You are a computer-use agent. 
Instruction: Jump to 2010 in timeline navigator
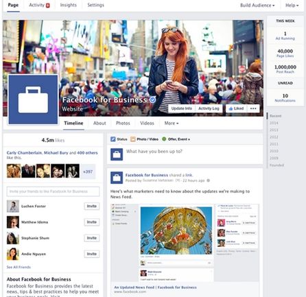tap(274, 151)
